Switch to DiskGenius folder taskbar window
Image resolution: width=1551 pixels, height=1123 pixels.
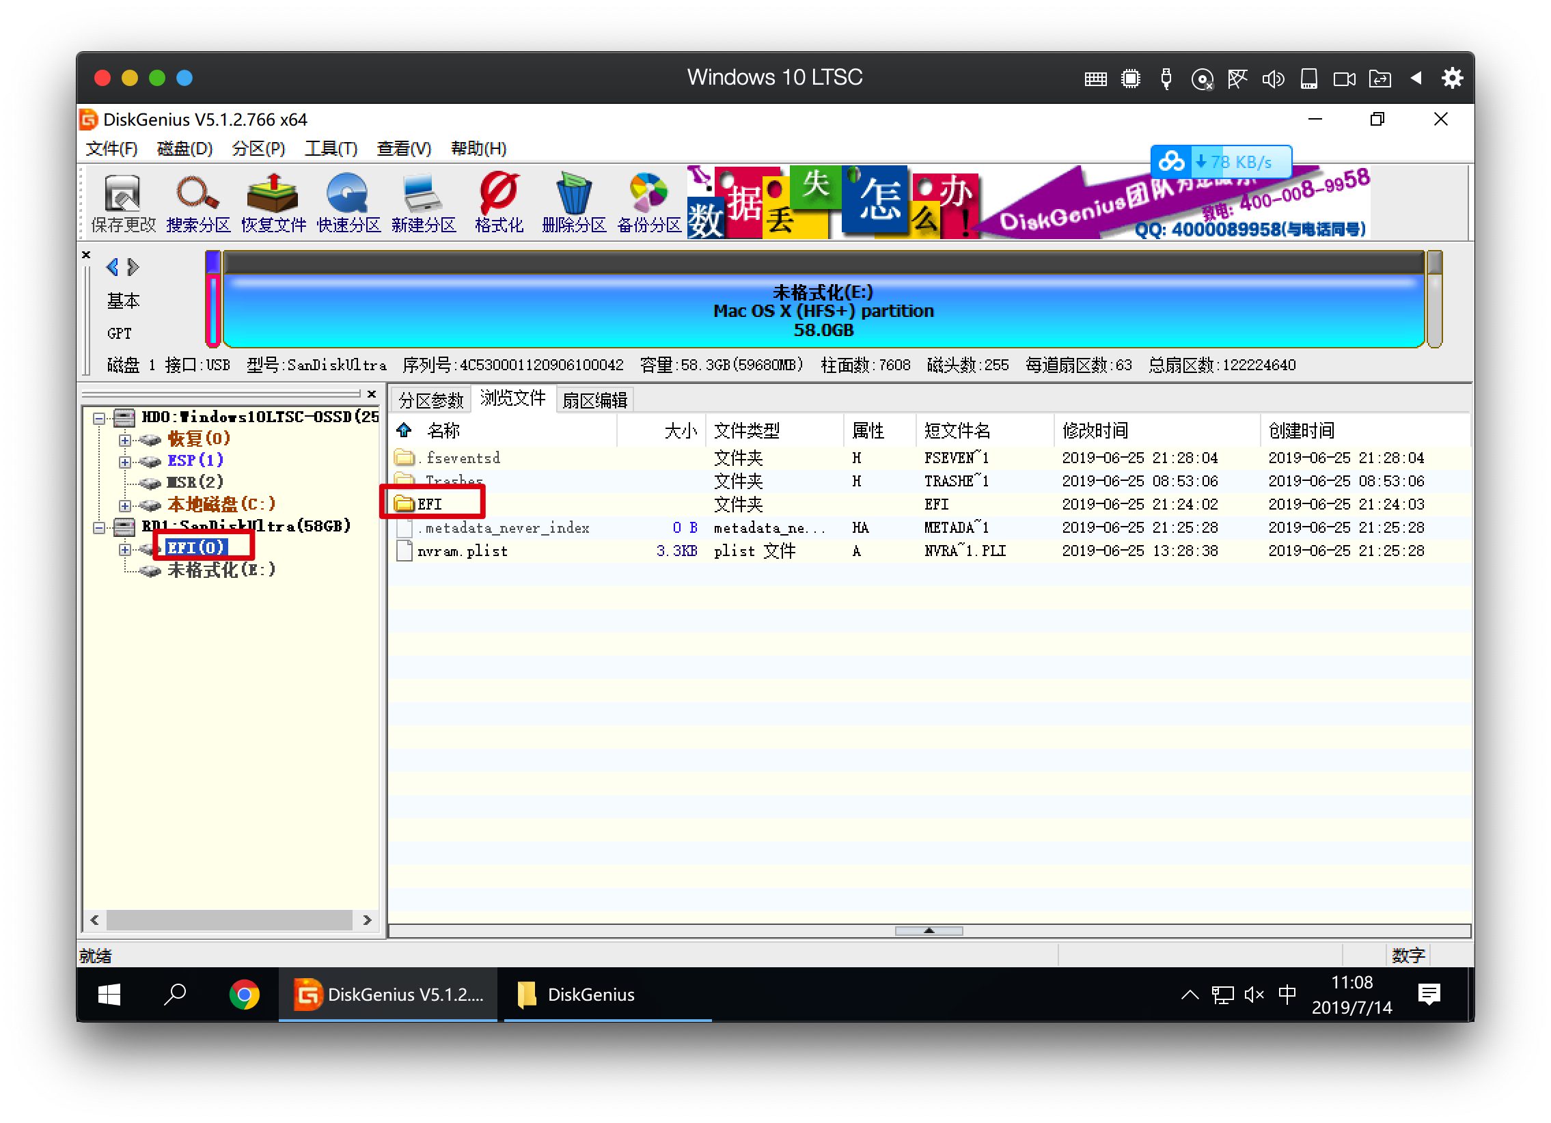coord(607,995)
